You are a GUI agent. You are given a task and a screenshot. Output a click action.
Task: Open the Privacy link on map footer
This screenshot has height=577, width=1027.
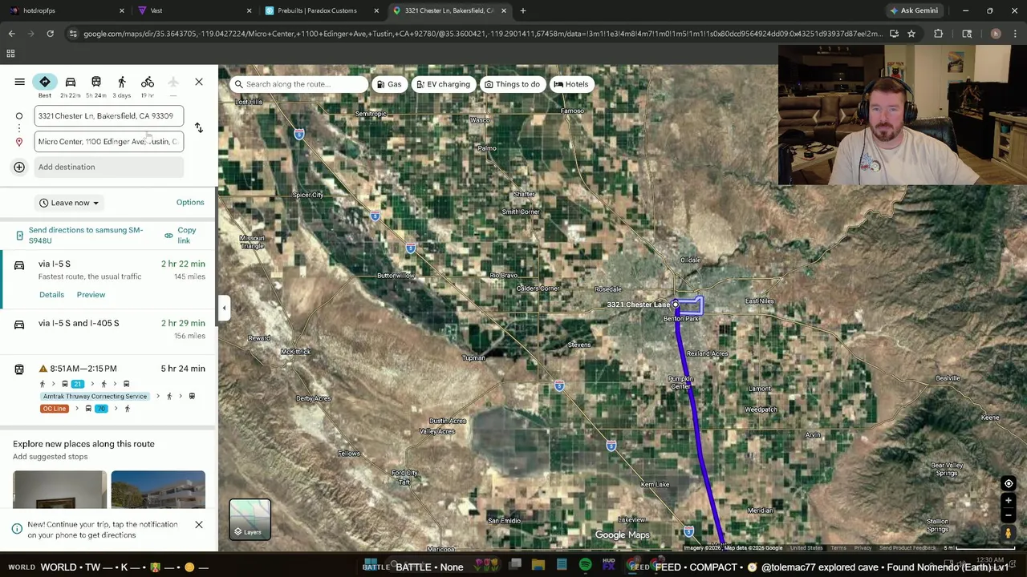(x=863, y=548)
